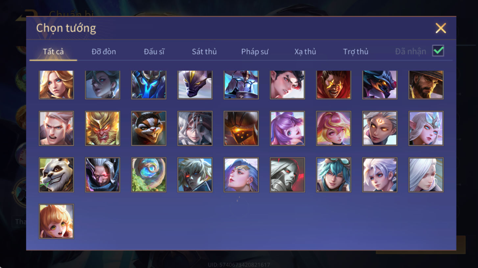This screenshot has width=478, height=268.
Task: Pick the grey masked hero with red eye
Action: pos(287,175)
